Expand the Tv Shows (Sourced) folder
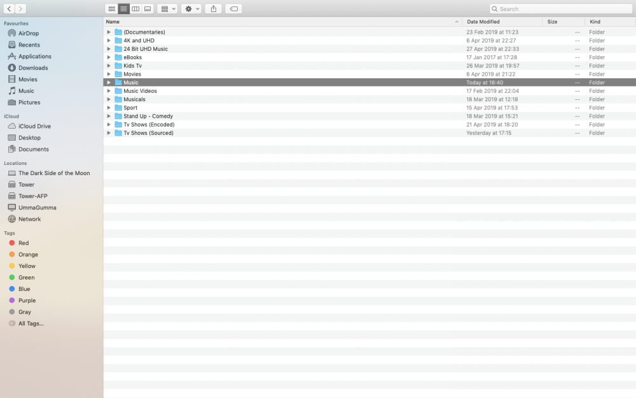 [x=109, y=133]
